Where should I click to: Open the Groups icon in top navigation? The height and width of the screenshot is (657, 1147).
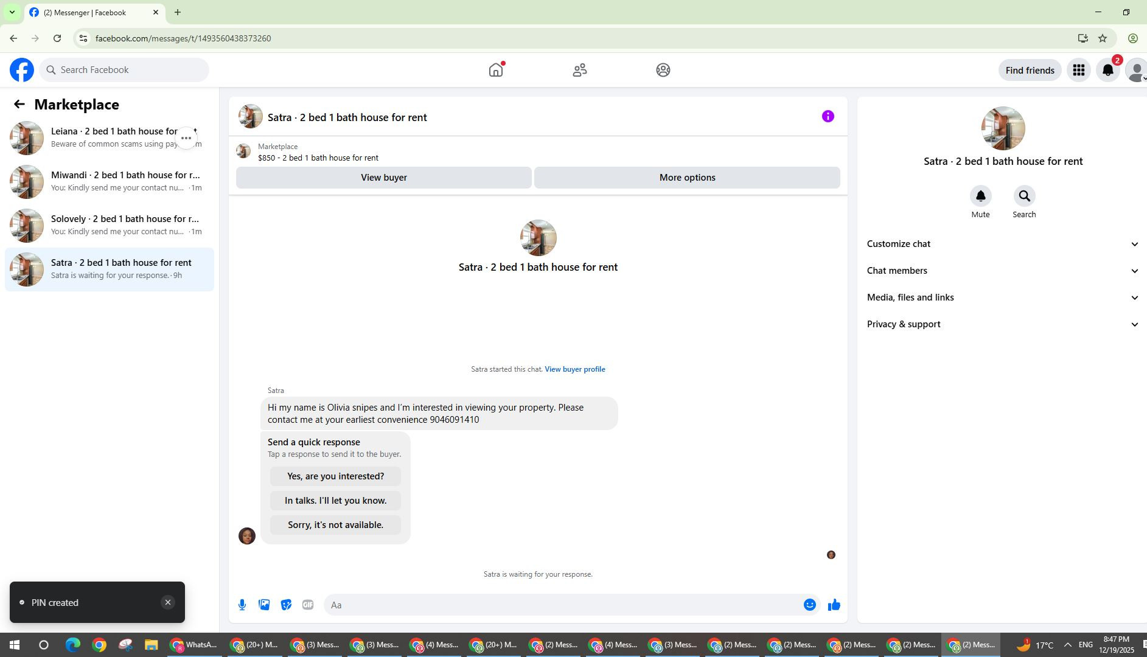pyautogui.click(x=663, y=70)
